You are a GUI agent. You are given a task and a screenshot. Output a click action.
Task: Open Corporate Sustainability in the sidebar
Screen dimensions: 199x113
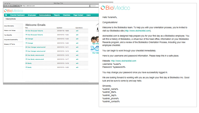click(11, 40)
